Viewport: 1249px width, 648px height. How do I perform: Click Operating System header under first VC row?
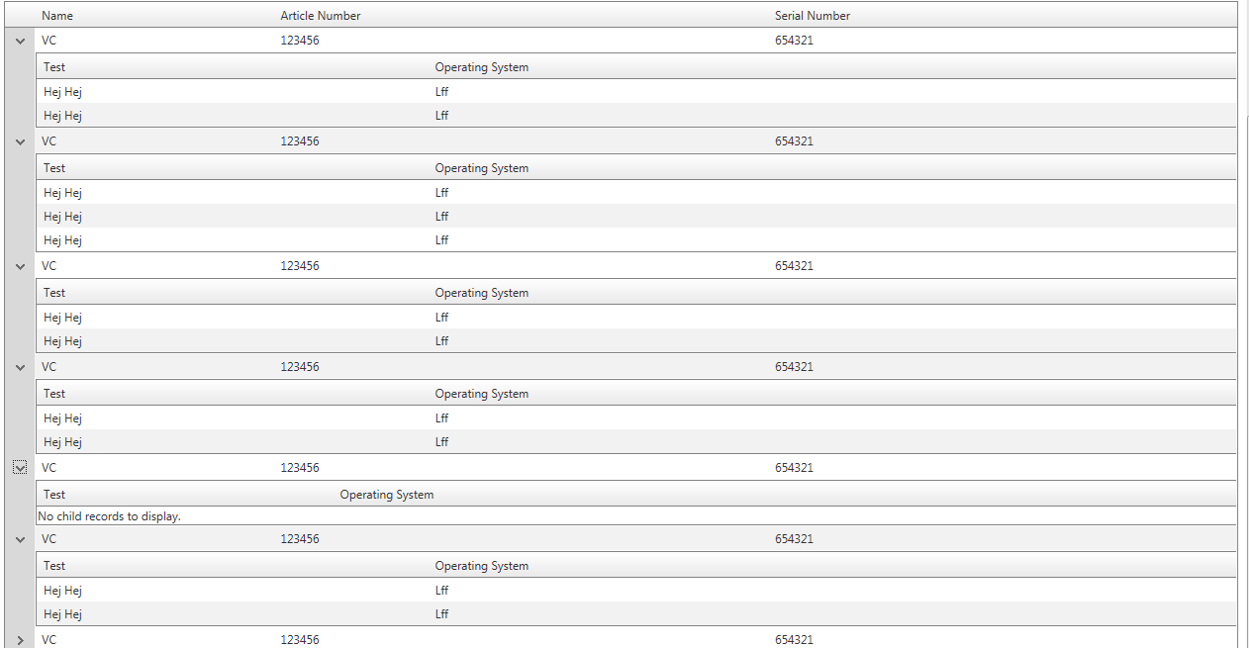point(482,67)
